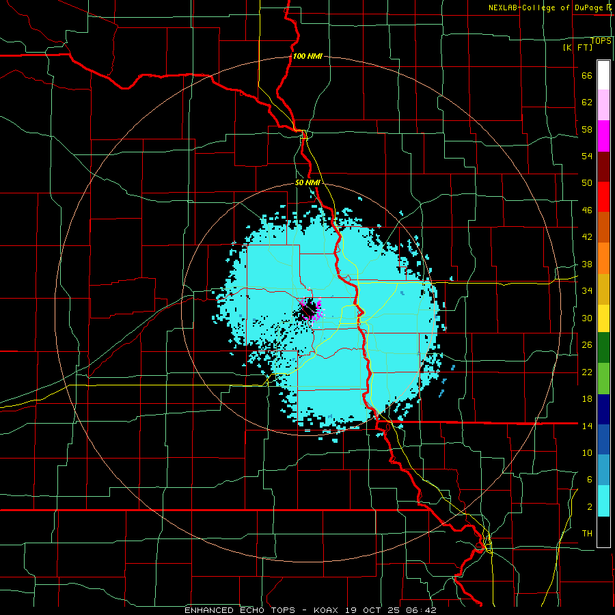Viewport: 615px width, 615px height.
Task: Click the 'KOAX' station identifier in caption
Action: 325,610
